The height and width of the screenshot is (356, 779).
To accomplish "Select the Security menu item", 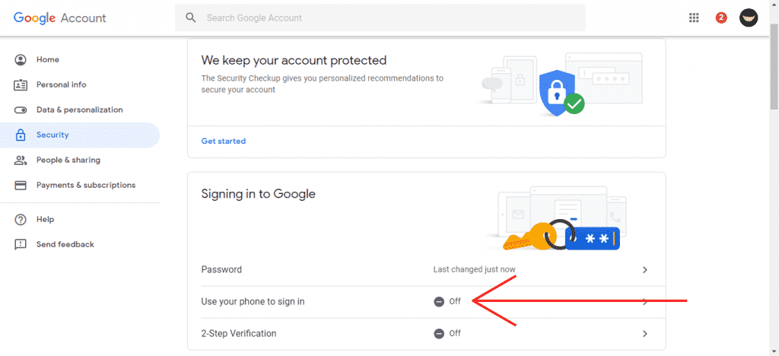I will pos(52,135).
